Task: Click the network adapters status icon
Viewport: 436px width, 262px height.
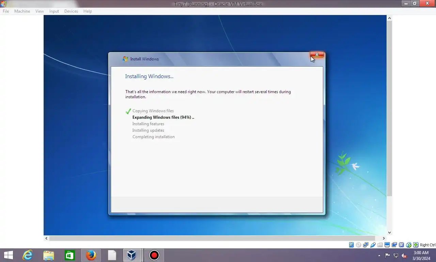Action: coord(365,245)
